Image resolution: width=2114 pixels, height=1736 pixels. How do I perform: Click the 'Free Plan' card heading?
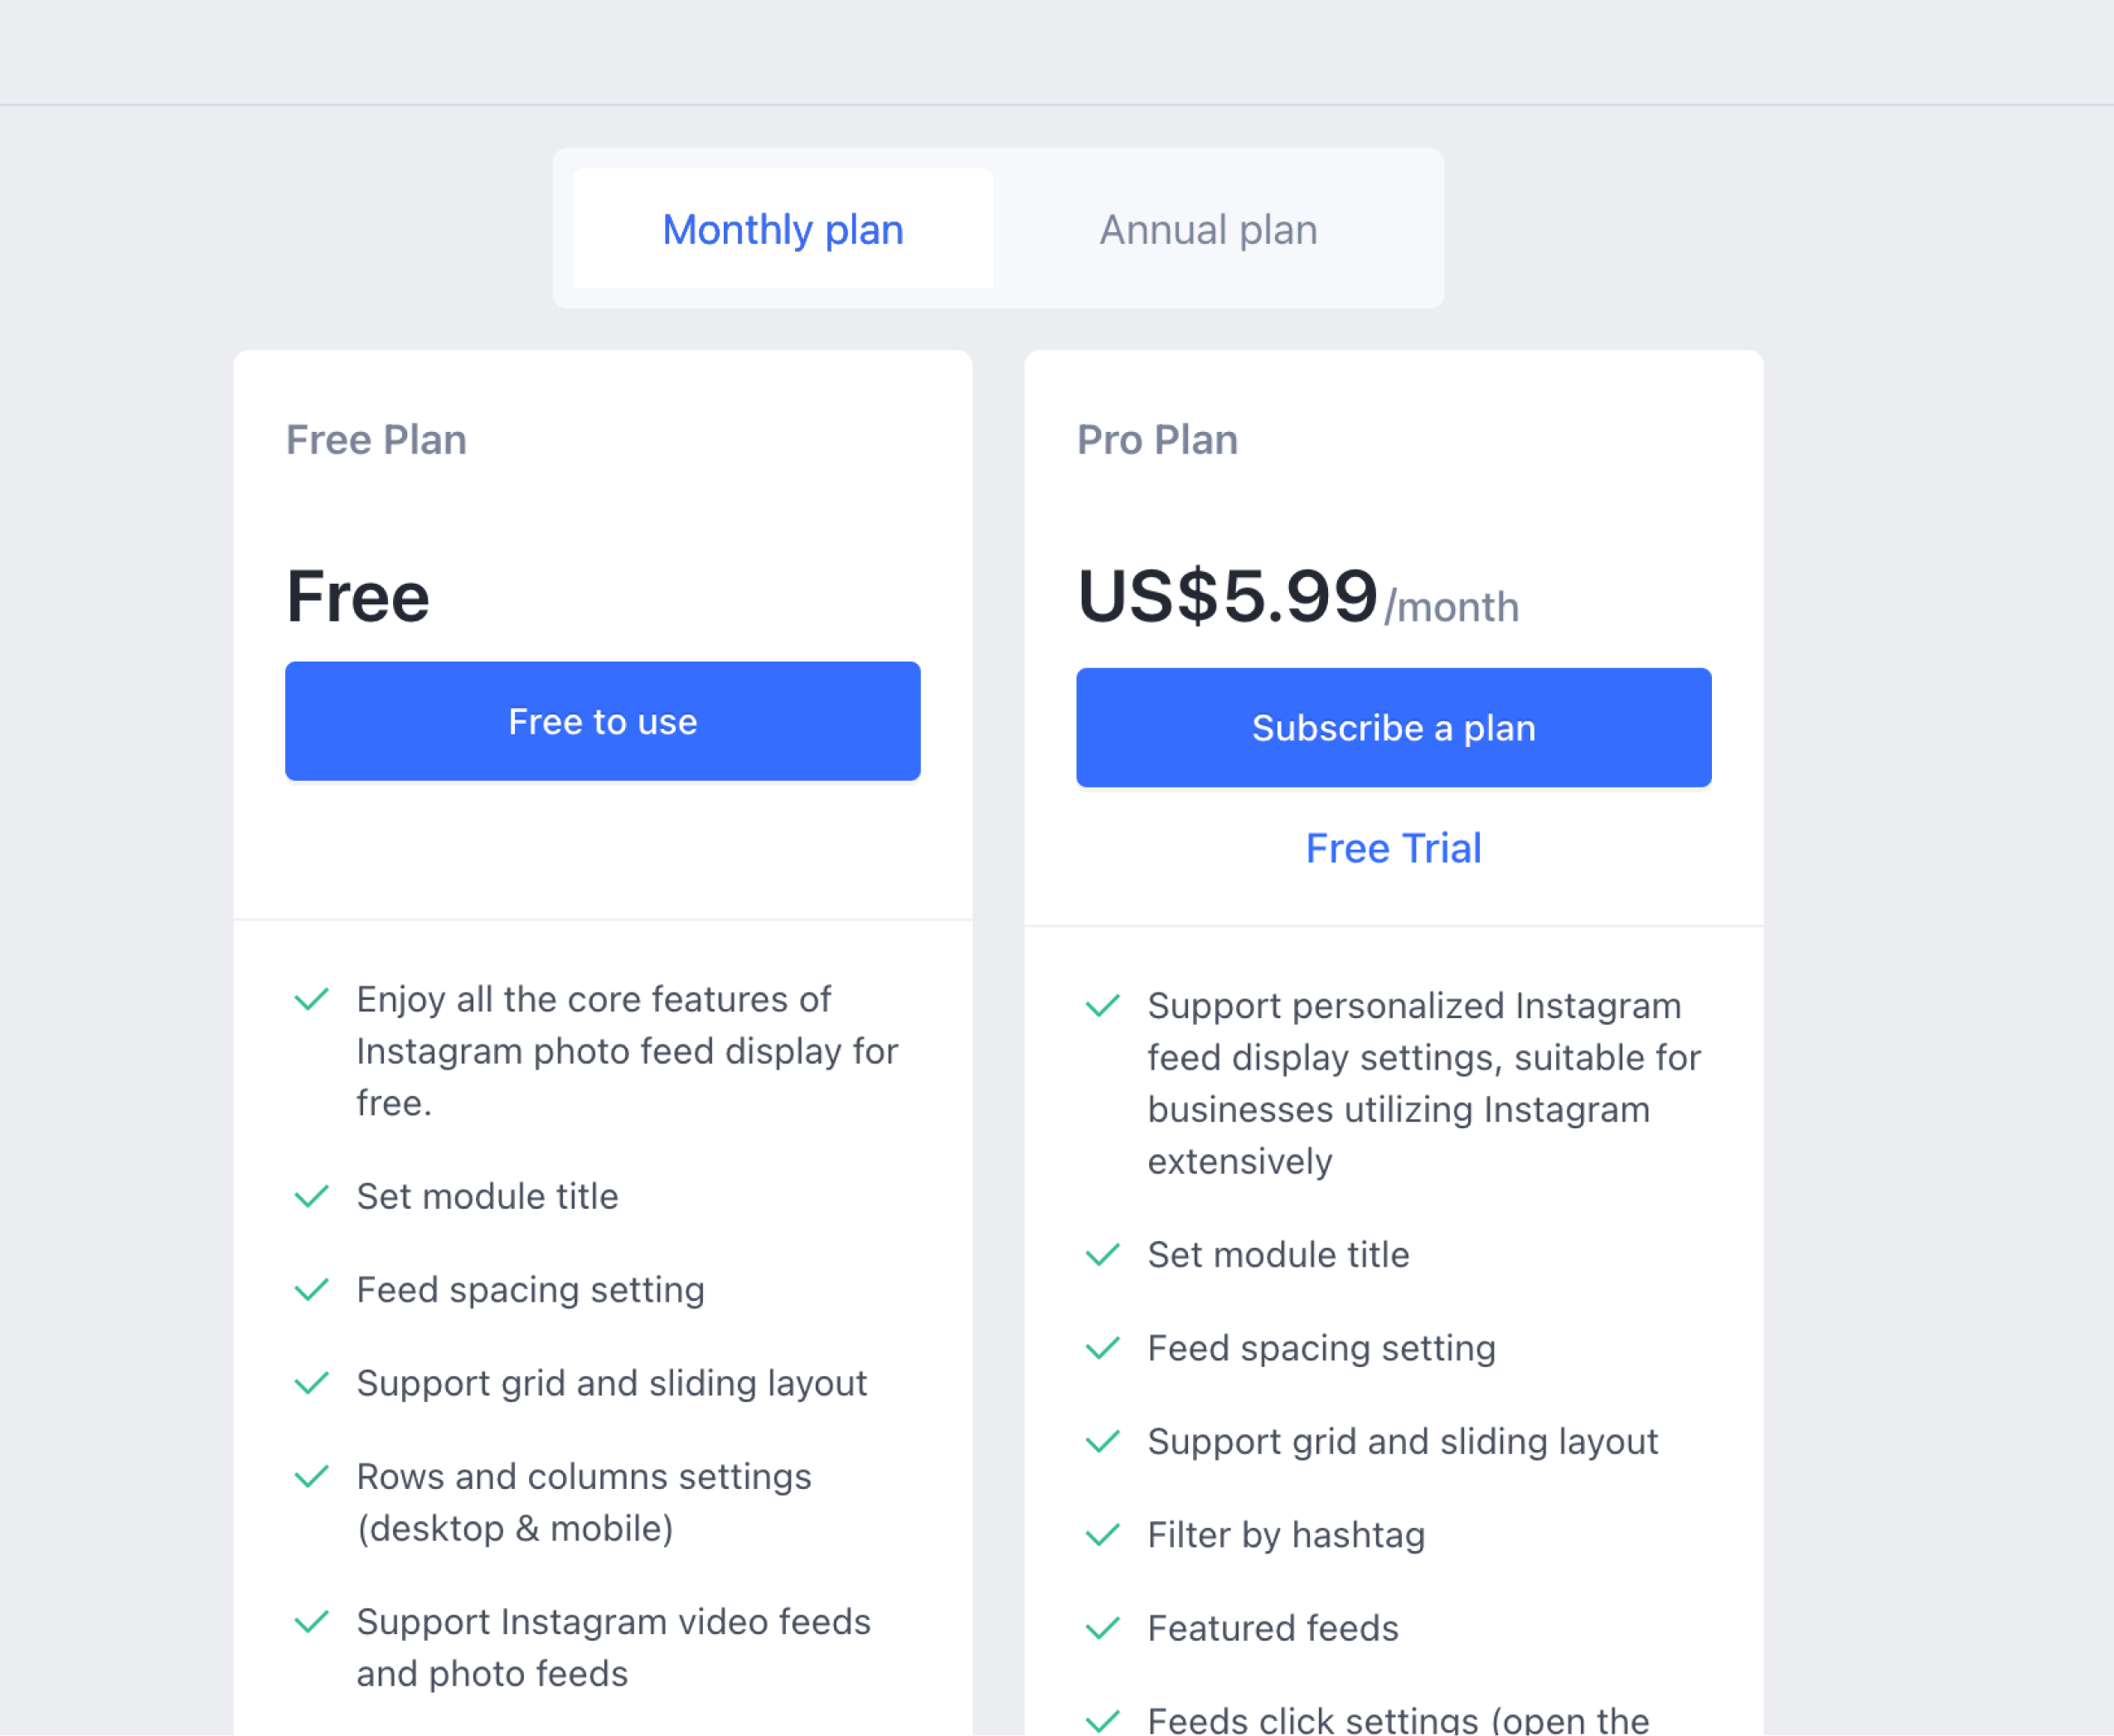click(x=376, y=440)
